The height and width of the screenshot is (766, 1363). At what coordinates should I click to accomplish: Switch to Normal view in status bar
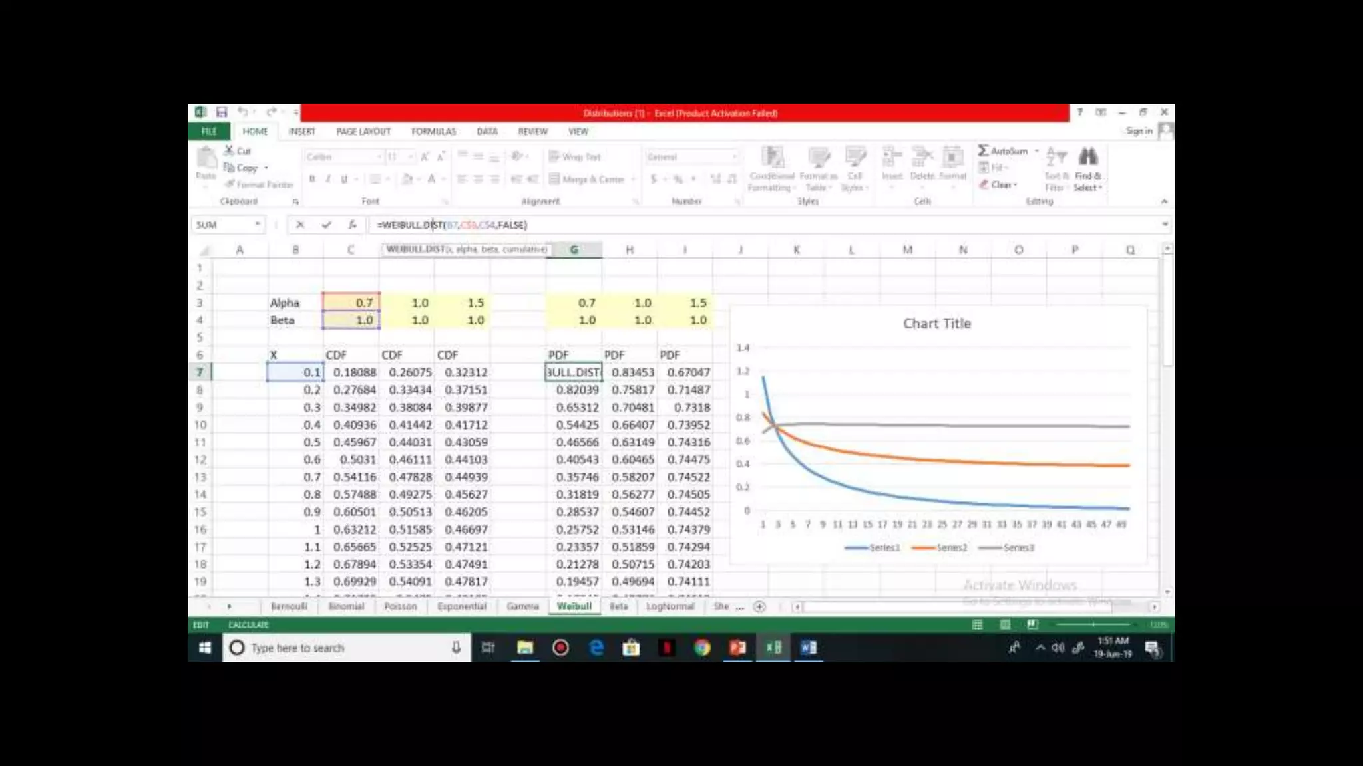(x=977, y=624)
